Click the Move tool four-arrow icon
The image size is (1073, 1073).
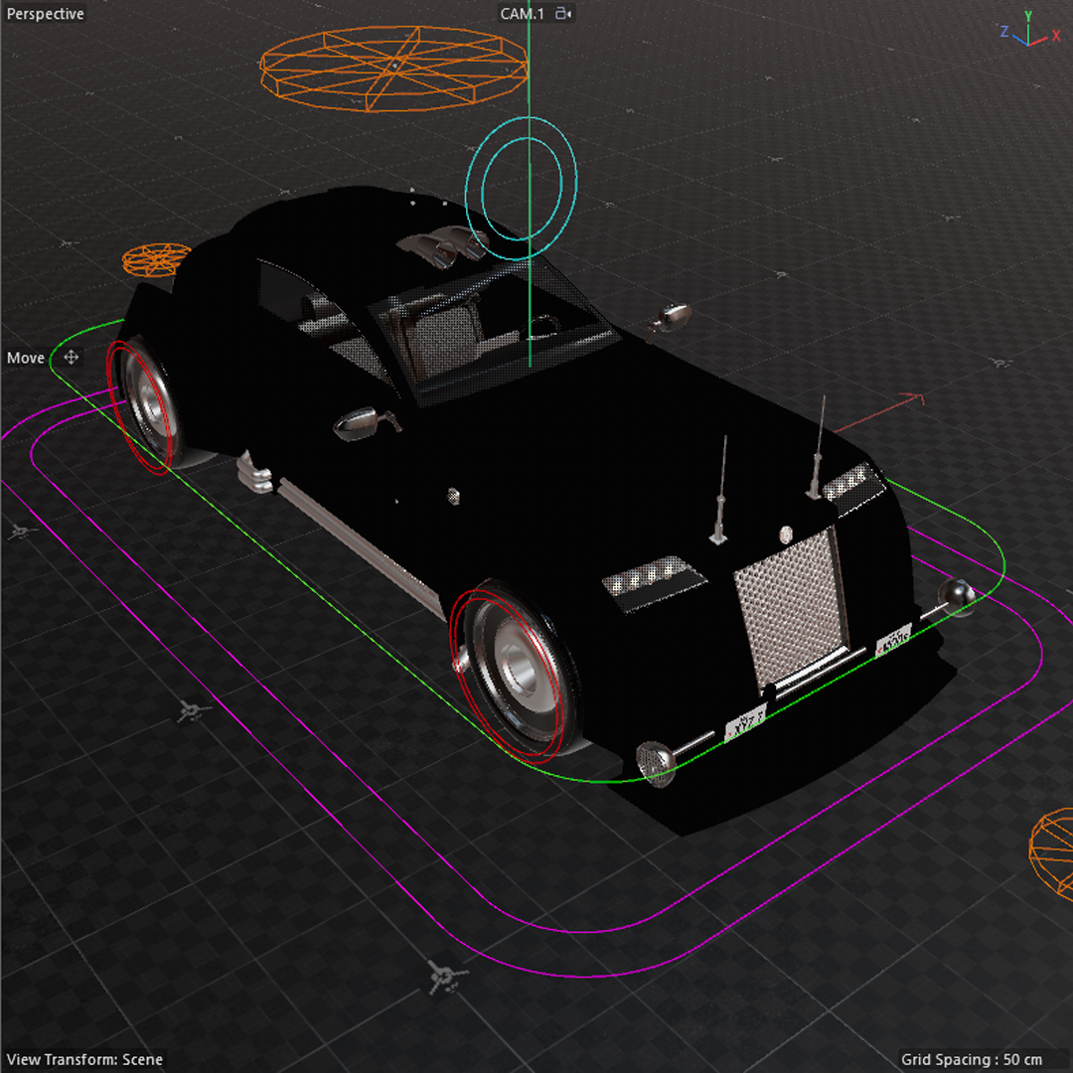coord(72,358)
